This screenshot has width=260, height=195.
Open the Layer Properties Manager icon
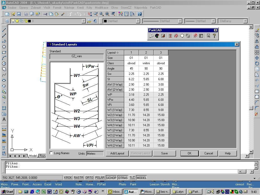[x=7, y=21]
